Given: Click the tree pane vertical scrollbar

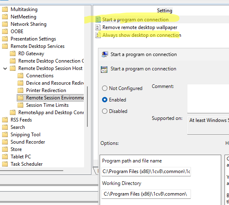Looking at the screenshot, I should (x=87, y=107).
